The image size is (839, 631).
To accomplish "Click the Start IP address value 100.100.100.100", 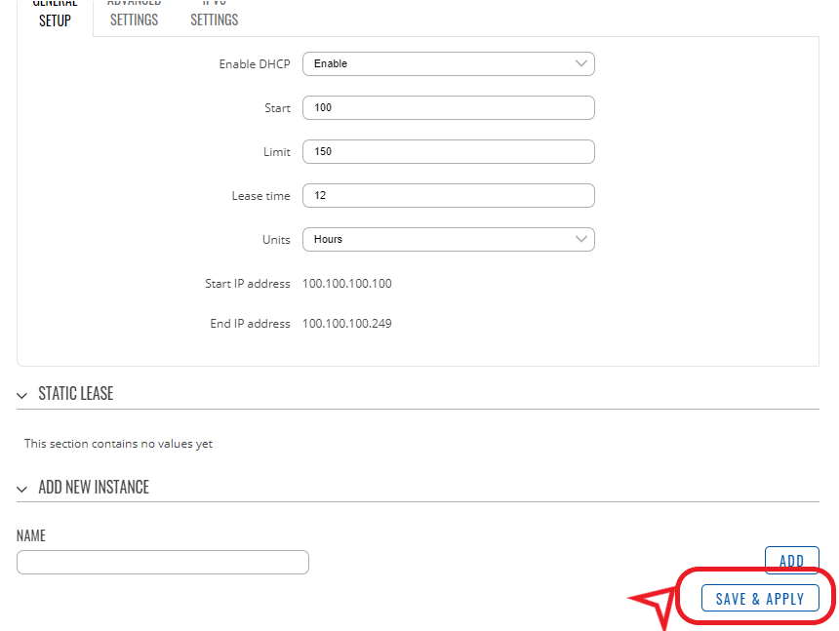I will (x=347, y=284).
